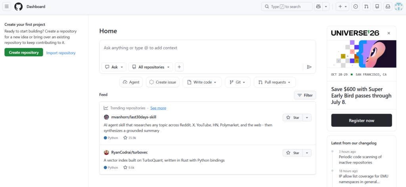406x187 pixels.
Task: Open the RyanCodrai/turbovec repository
Action: [x=130, y=153]
